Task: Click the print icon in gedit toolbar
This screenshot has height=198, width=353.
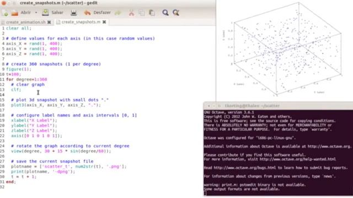Action: pos(73,13)
